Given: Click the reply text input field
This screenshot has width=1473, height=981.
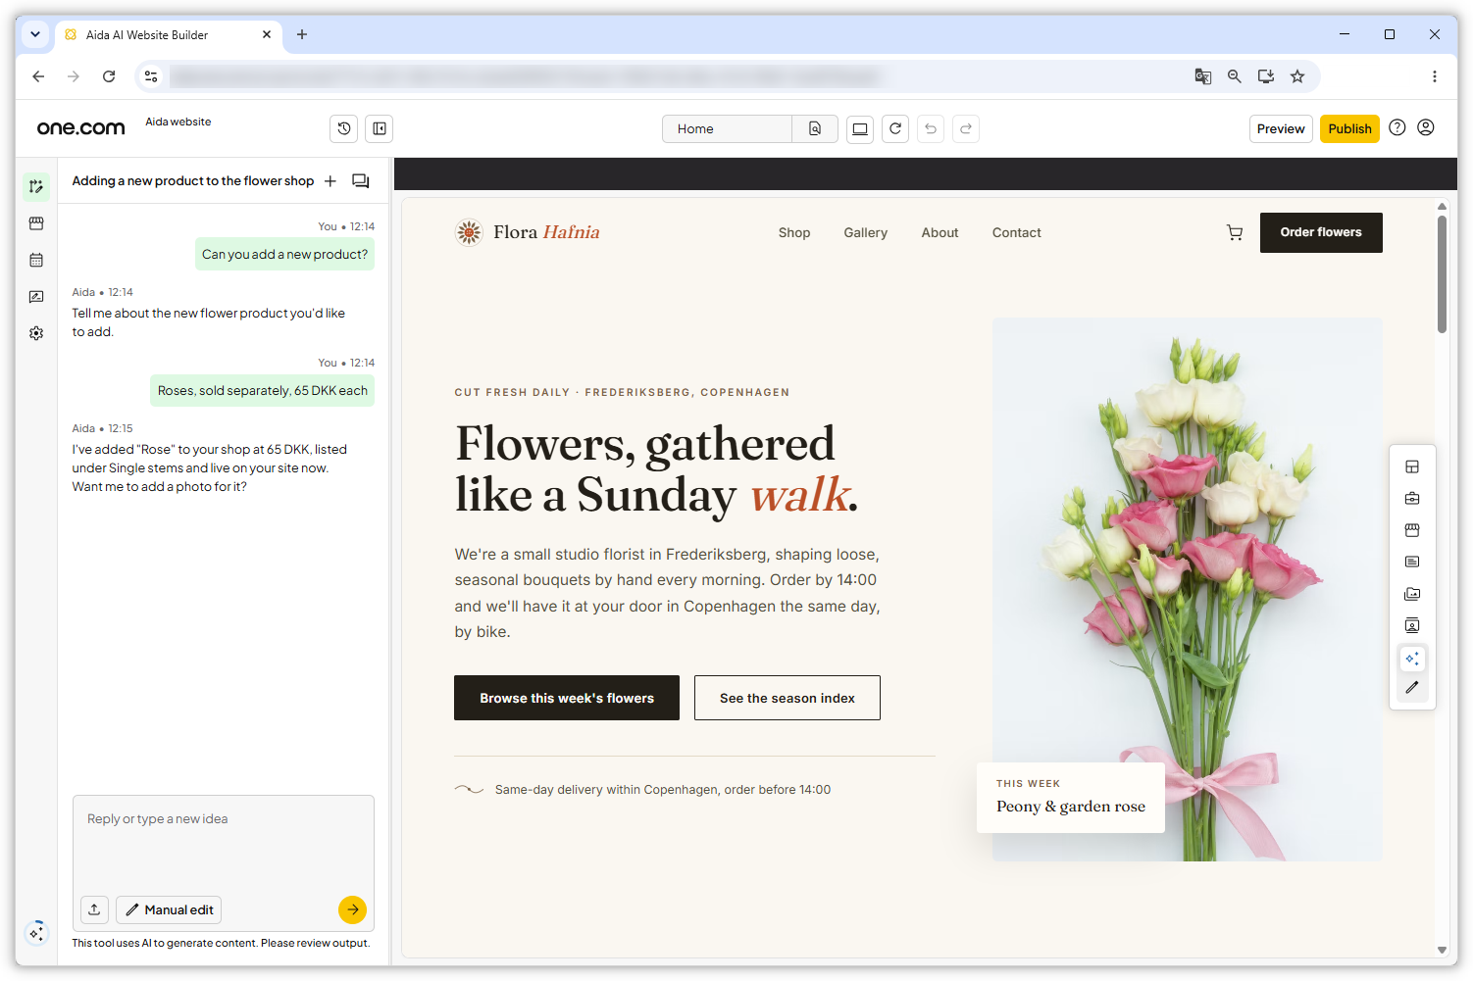Looking at the screenshot, I should [x=224, y=843].
